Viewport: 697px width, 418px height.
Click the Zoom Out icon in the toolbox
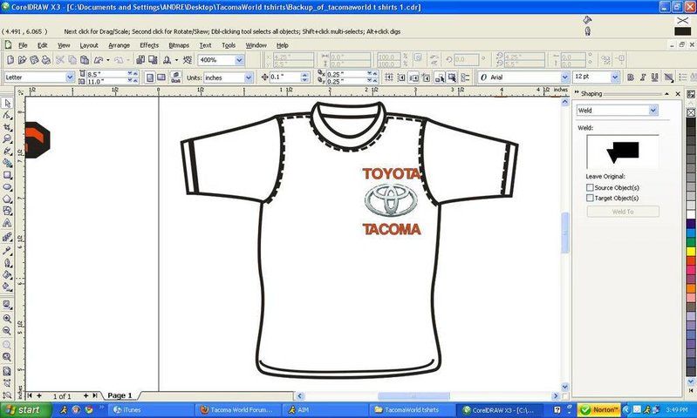pos(7,331)
